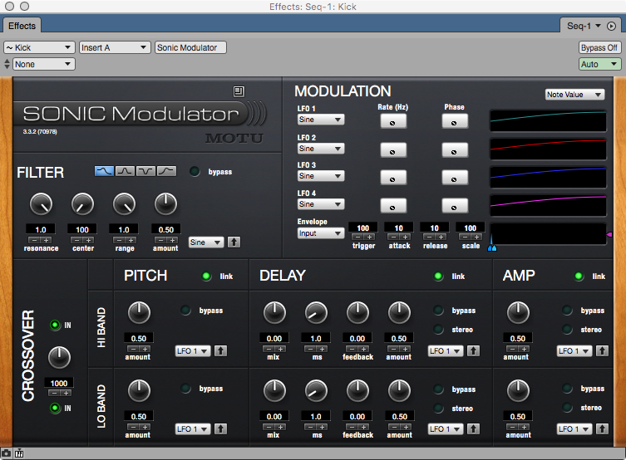
Task: Open the Filter modulation source Sine dropdown
Action: pyautogui.click(x=206, y=242)
